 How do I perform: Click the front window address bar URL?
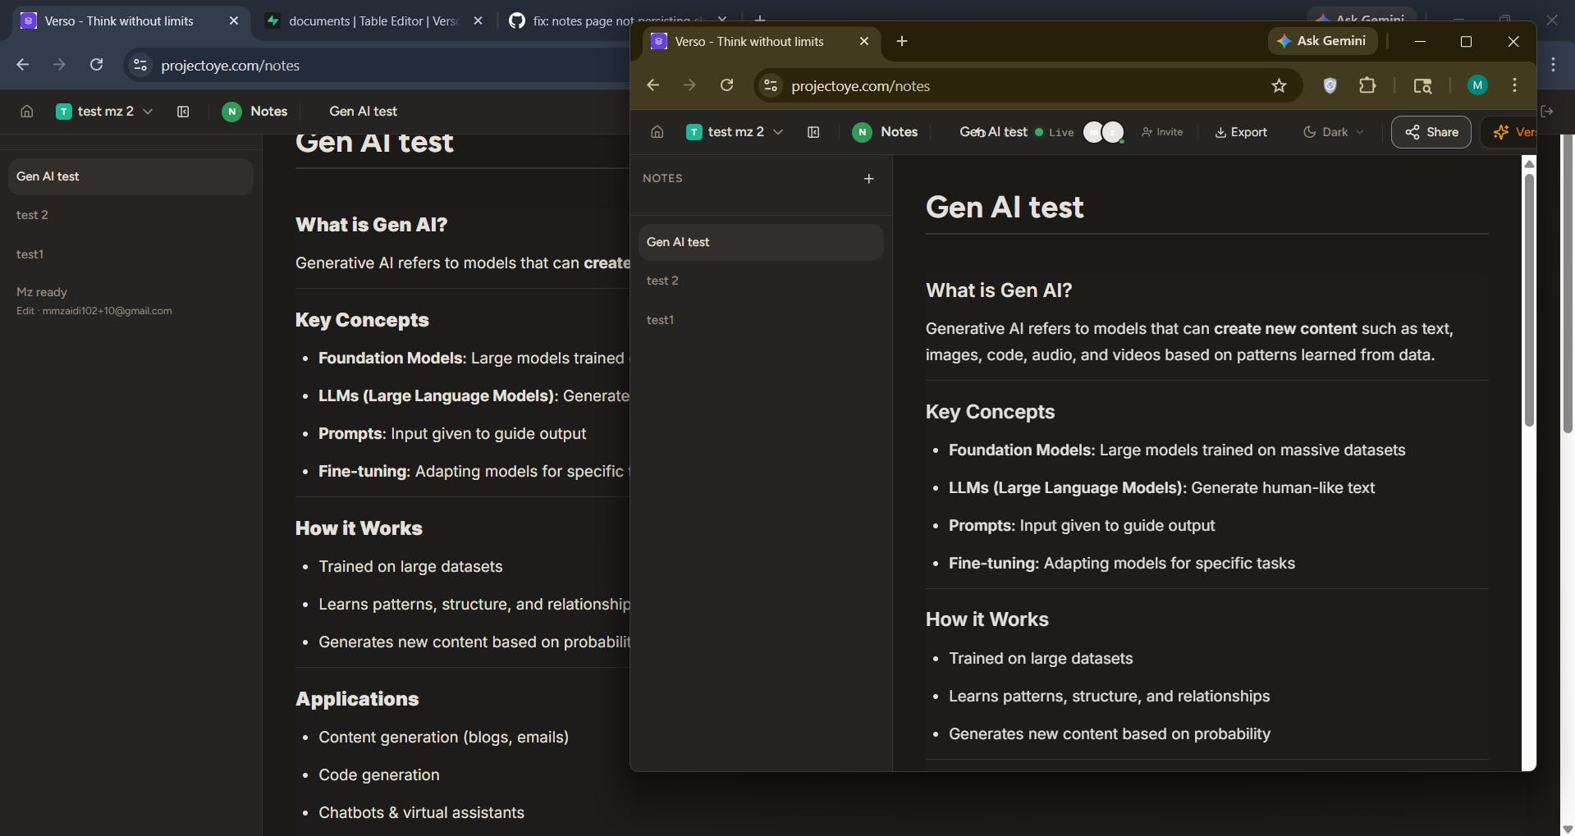coord(860,86)
